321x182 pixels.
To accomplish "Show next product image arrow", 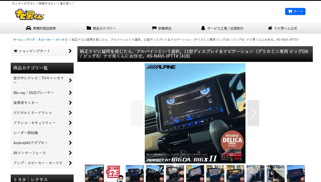I will coord(253,113).
